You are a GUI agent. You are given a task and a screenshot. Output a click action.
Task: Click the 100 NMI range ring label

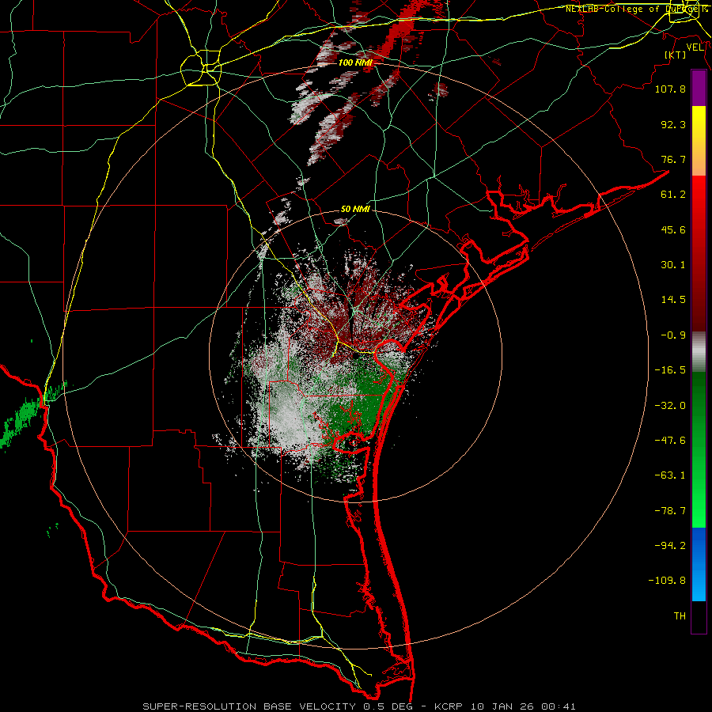[x=355, y=62]
